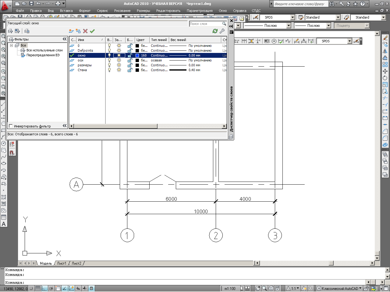Click the Set Current green checkmark icon
The image size is (390, 292).
coord(92,31)
